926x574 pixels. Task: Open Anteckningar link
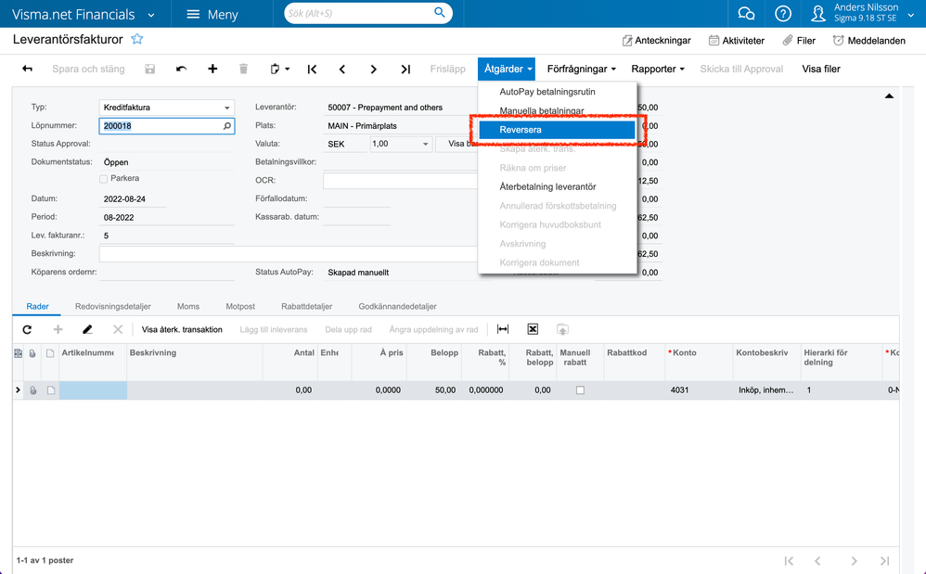pos(655,41)
